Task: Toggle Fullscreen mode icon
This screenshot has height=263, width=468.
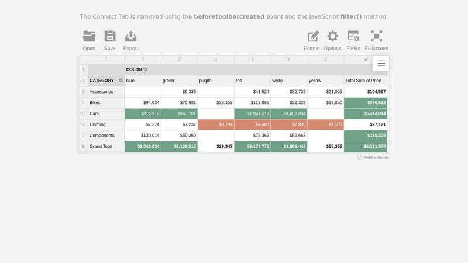Action: coord(376,36)
